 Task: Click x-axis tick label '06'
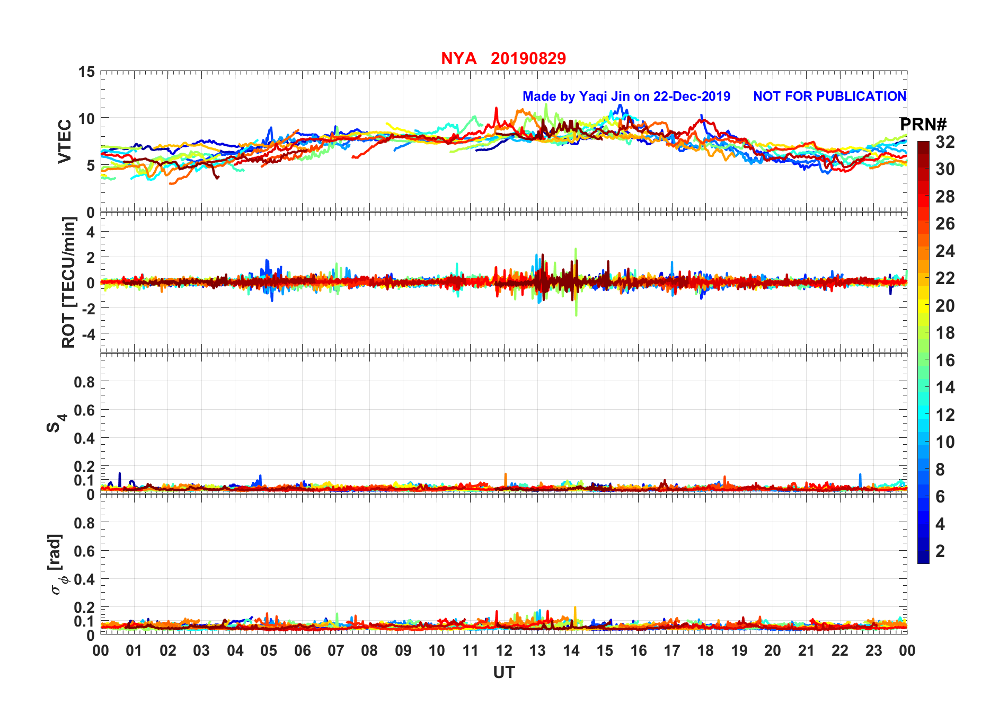point(303,650)
